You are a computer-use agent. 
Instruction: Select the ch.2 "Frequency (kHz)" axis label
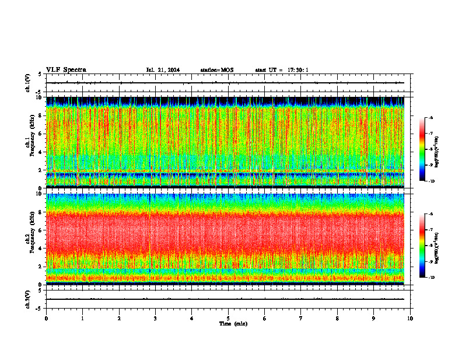(32, 231)
